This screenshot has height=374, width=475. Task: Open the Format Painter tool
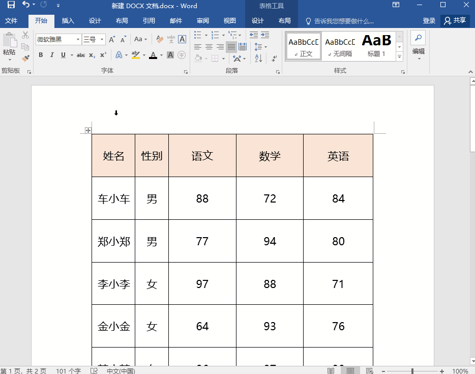[x=25, y=57]
